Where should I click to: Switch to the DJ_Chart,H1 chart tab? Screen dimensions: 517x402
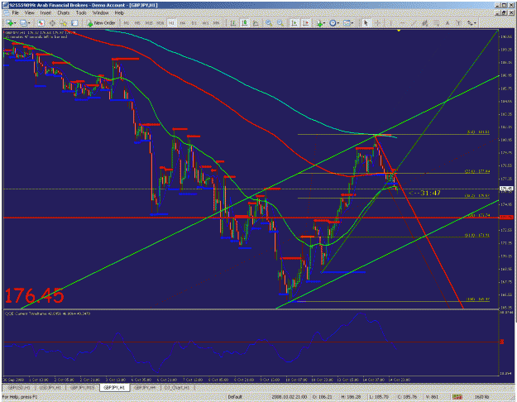[177, 387]
